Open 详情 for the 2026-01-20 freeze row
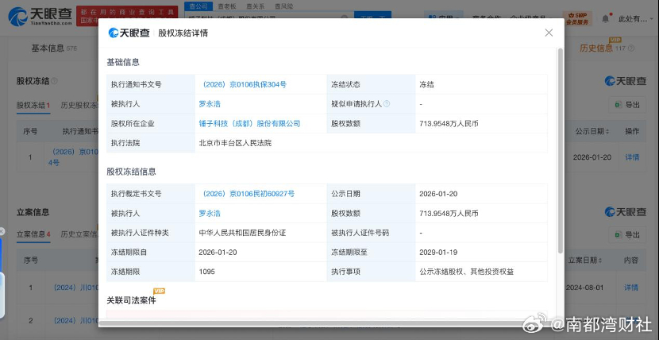The width and height of the screenshot is (659, 340). pos(631,156)
